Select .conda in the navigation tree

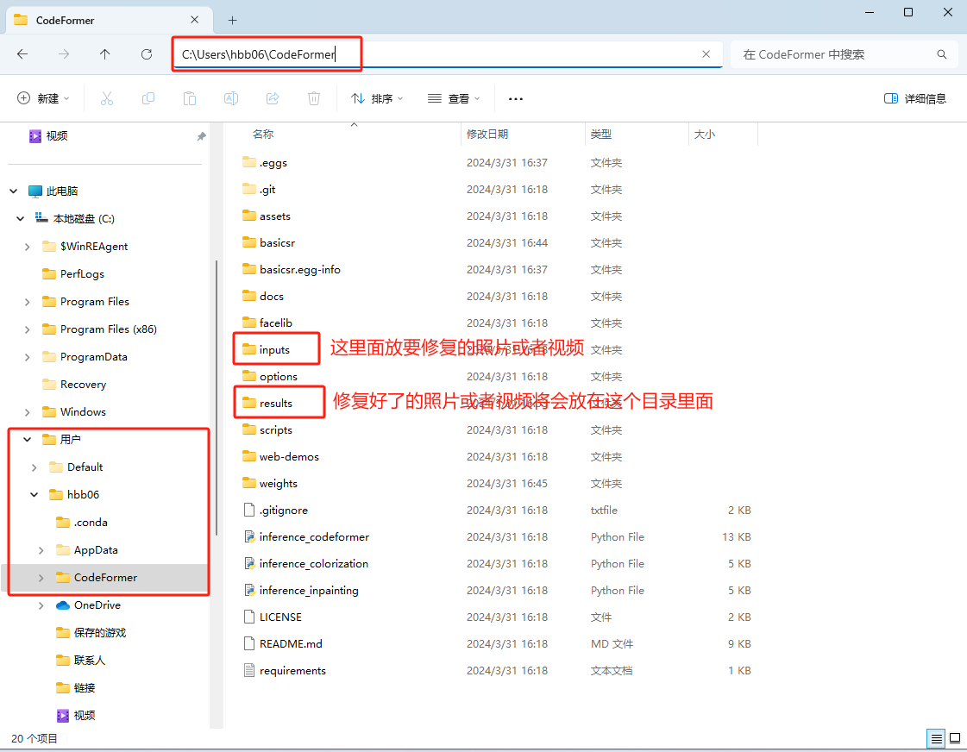click(x=91, y=522)
